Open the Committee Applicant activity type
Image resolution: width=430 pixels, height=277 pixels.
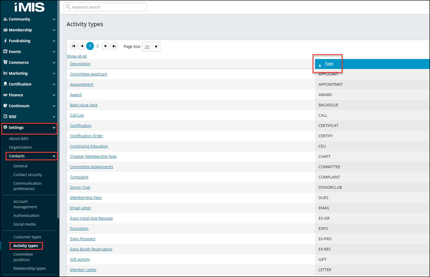pos(89,74)
